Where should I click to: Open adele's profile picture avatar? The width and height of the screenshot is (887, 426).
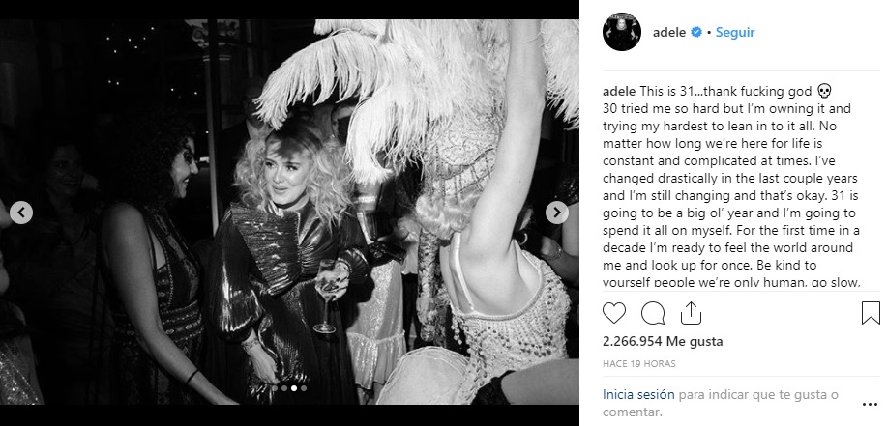coord(622,32)
